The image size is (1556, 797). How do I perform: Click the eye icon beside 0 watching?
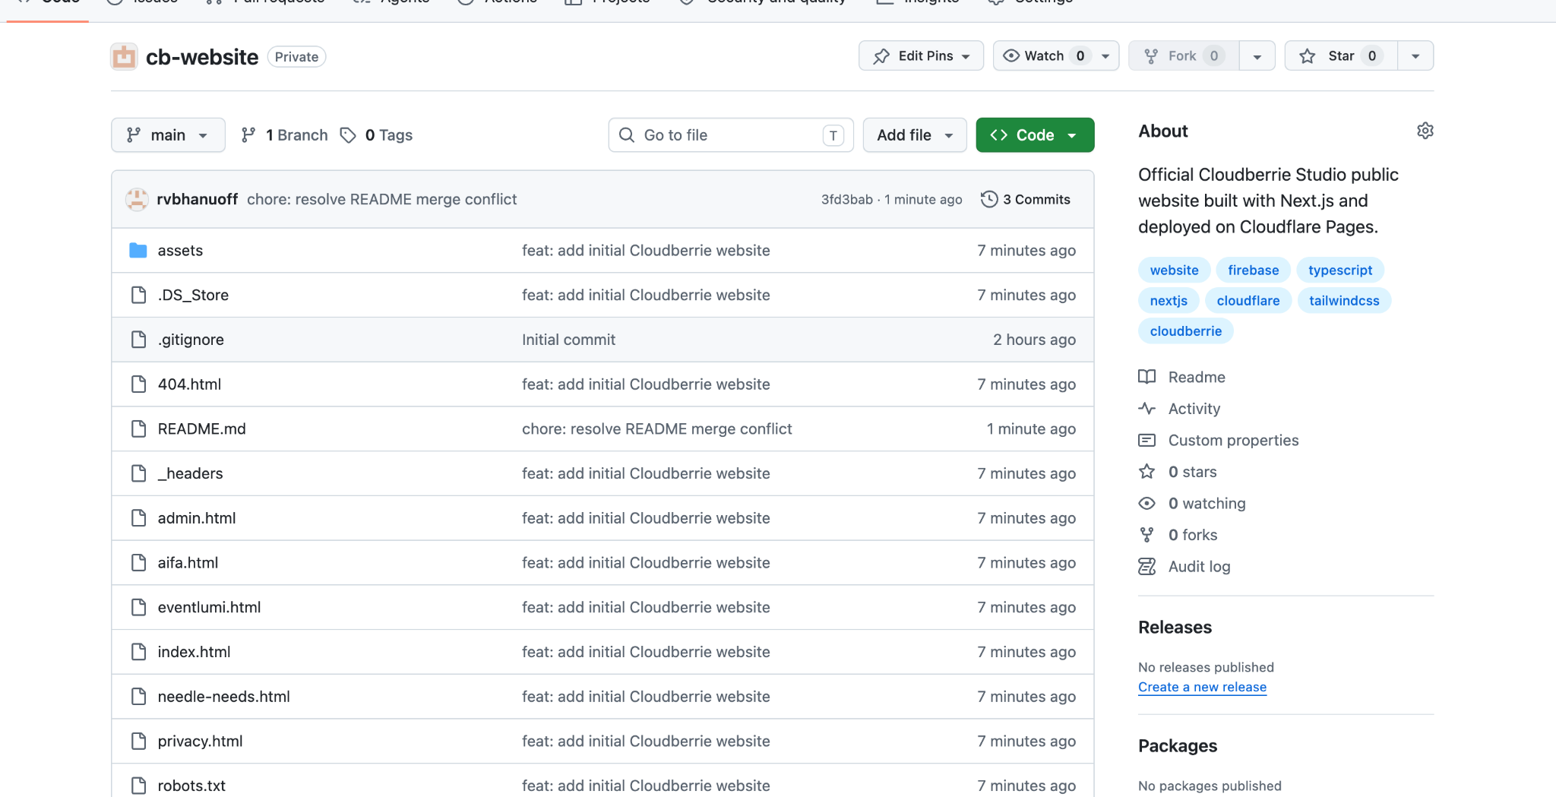[x=1147, y=503]
